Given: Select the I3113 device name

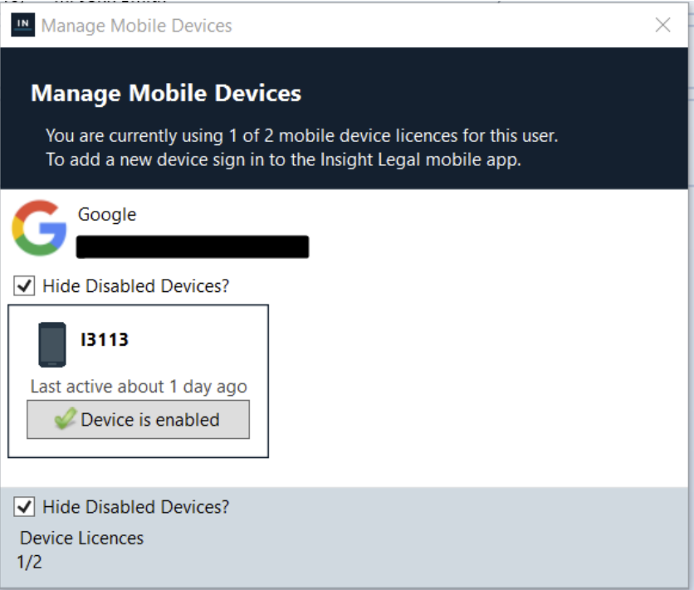Looking at the screenshot, I should tap(105, 339).
